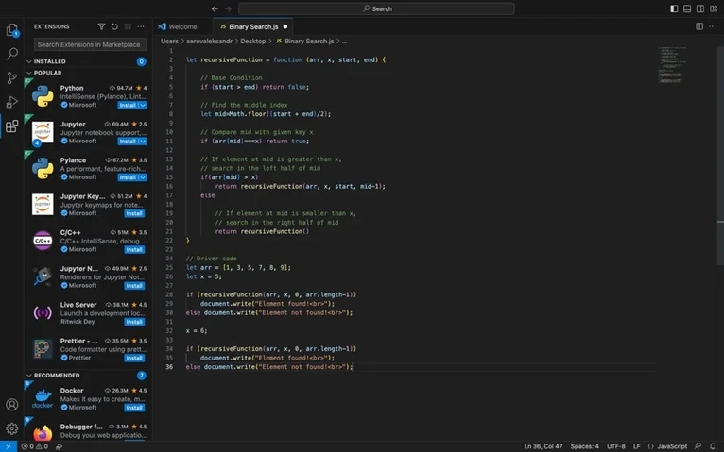Clear extensions search results icon

(x=128, y=26)
